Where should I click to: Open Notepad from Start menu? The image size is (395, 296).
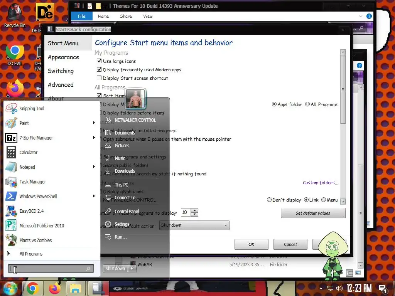click(x=51, y=167)
